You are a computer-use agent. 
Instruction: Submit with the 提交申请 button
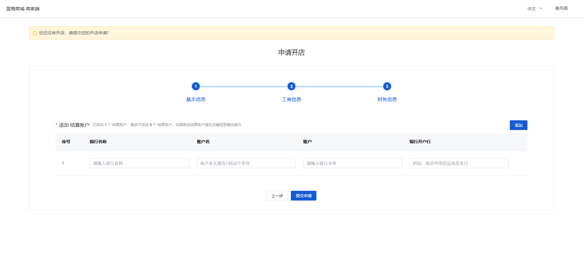click(x=304, y=196)
